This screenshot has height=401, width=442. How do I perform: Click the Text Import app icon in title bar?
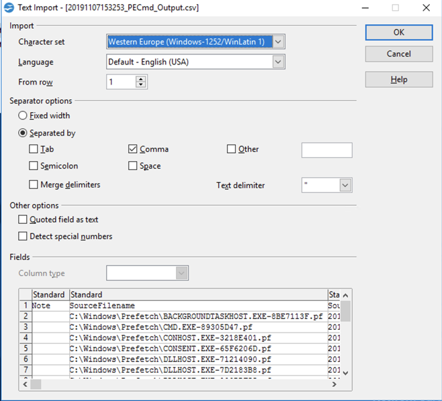(9, 7)
